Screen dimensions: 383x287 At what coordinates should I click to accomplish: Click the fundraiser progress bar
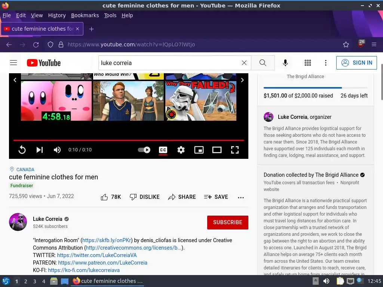(x=316, y=87)
